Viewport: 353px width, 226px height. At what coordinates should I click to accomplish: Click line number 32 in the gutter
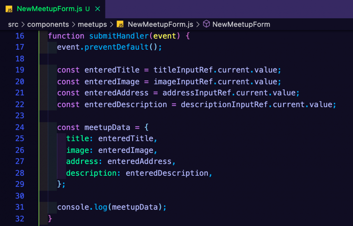[20, 218]
